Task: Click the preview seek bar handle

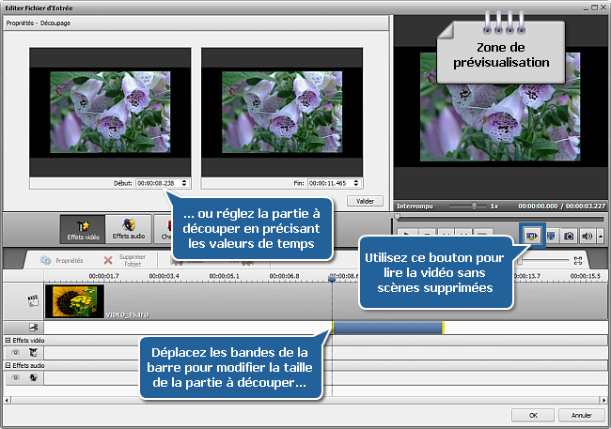Action: coord(397,217)
